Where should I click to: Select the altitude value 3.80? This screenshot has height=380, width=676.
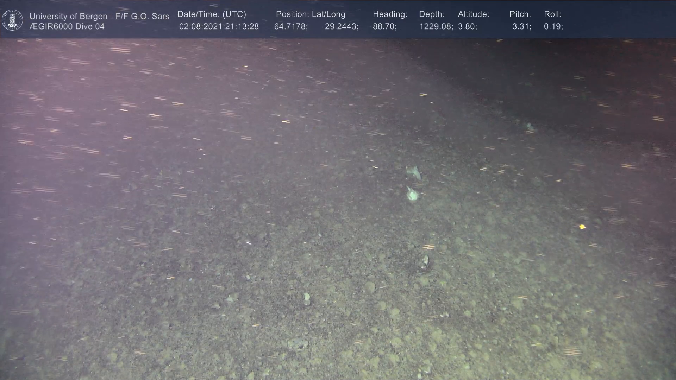point(467,27)
